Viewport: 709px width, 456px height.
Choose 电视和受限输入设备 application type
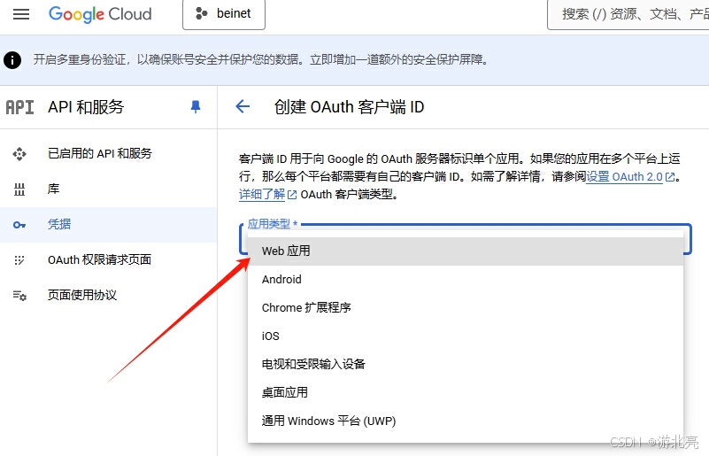pos(466,364)
